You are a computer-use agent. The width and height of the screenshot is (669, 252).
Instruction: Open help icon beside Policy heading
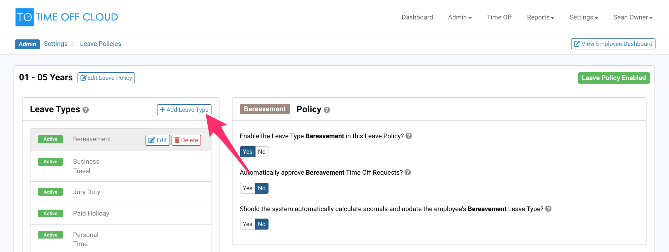coord(327,110)
